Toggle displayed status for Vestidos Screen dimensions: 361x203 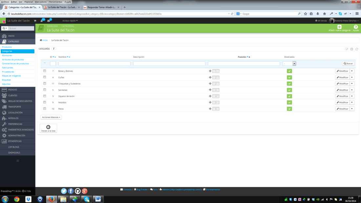coord(289,102)
